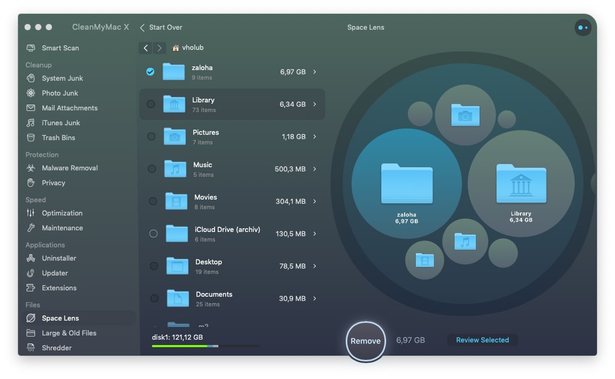Select the Large & Old Files folder icon
Image resolution: width=615 pixels, height=379 pixels.
[x=31, y=333]
